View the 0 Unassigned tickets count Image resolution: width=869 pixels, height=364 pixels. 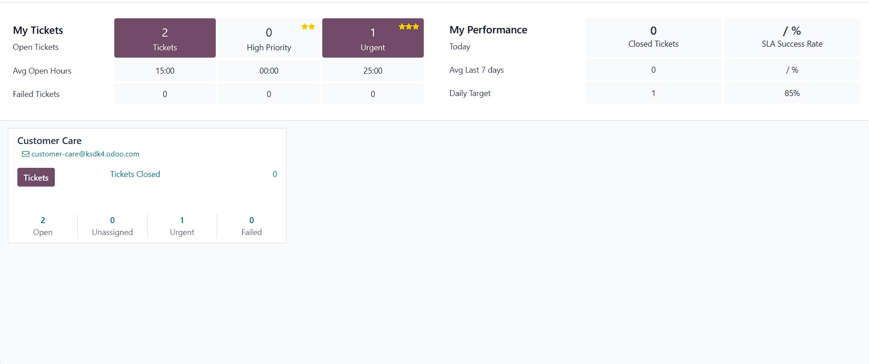pos(112,226)
